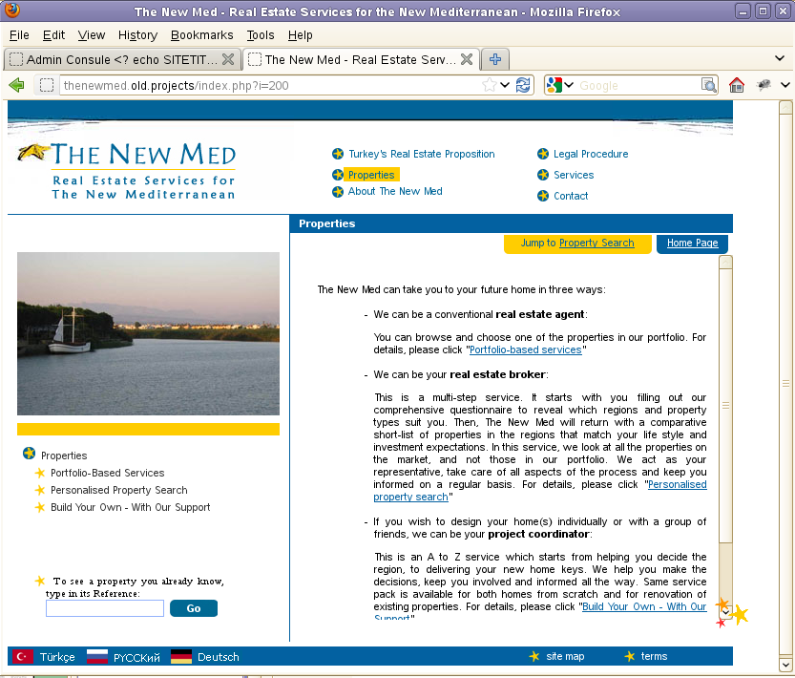Switch language to Türkçe

57,657
